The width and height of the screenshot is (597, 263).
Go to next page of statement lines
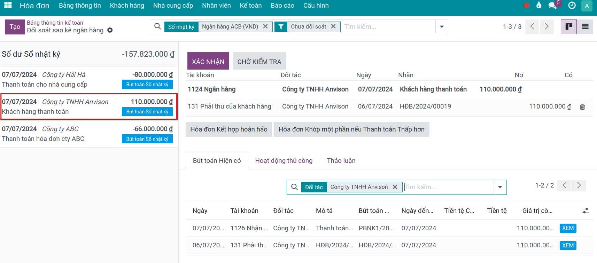click(x=546, y=26)
